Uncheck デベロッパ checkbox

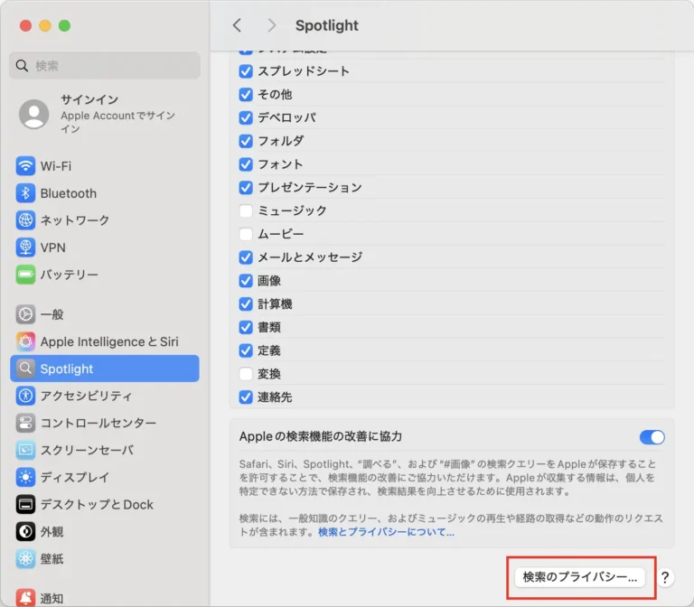click(246, 117)
